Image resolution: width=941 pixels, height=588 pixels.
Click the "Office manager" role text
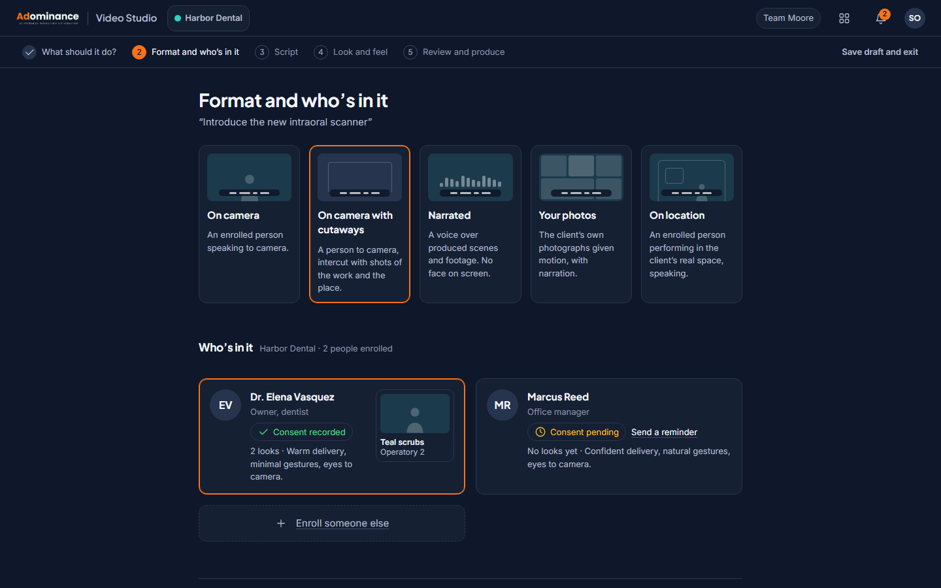click(558, 412)
